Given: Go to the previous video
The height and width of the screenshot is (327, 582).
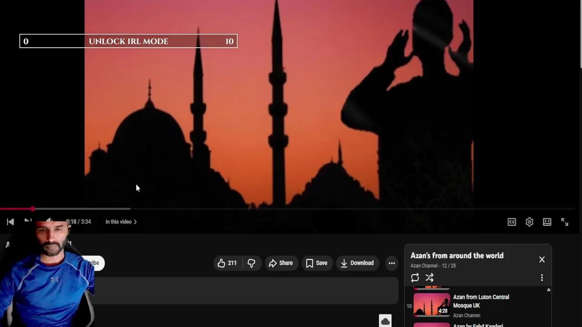Looking at the screenshot, I should click(10, 222).
